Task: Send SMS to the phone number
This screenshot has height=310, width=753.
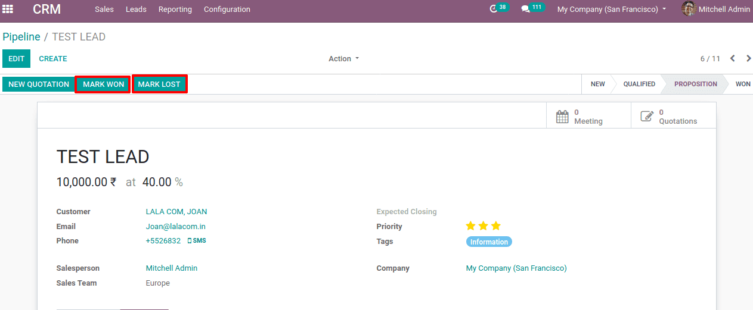Action: [197, 241]
